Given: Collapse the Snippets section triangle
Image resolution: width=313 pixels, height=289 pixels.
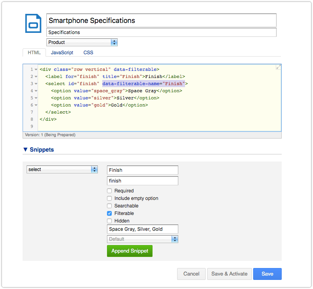Looking at the screenshot, I should 25,150.
